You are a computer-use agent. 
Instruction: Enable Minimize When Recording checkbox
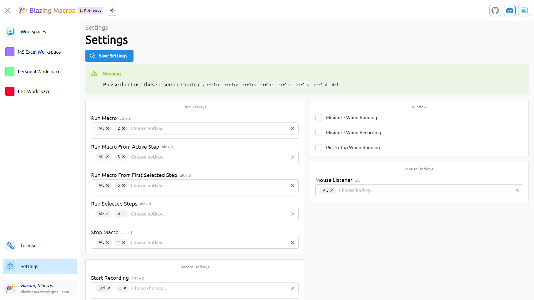(x=319, y=132)
